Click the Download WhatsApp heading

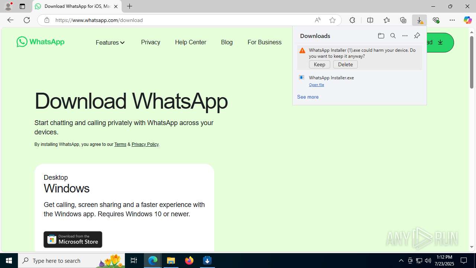tap(131, 101)
